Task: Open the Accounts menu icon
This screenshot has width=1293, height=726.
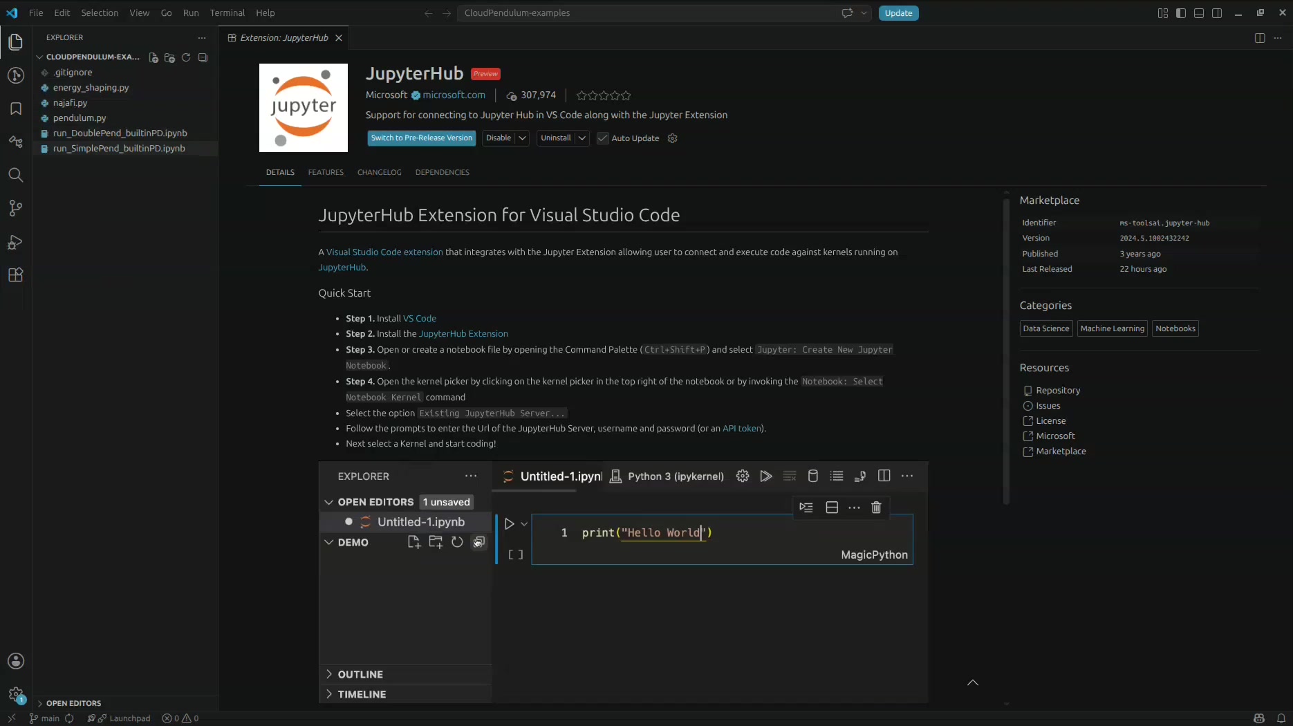Action: click(15, 661)
